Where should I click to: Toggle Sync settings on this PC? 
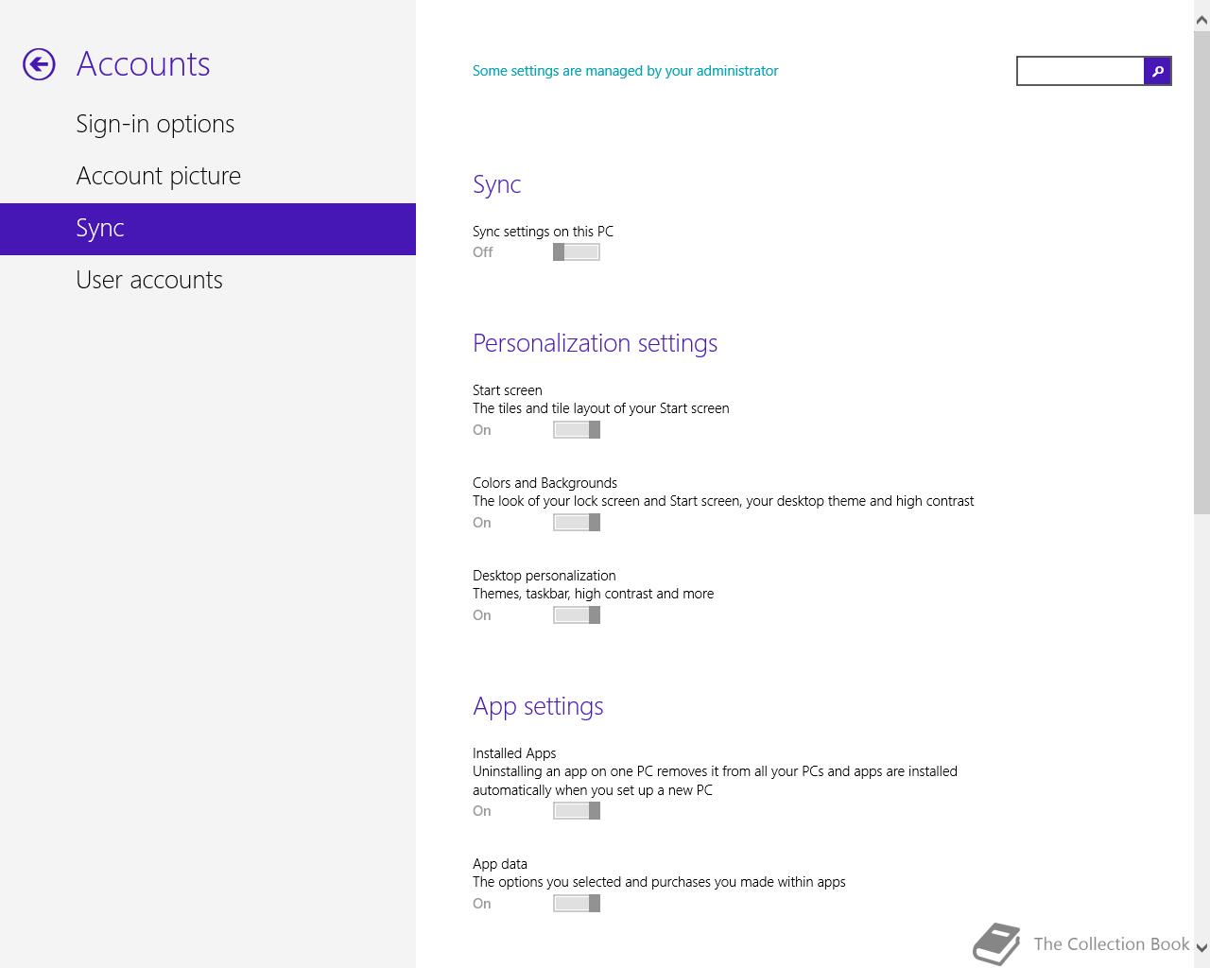[577, 251]
